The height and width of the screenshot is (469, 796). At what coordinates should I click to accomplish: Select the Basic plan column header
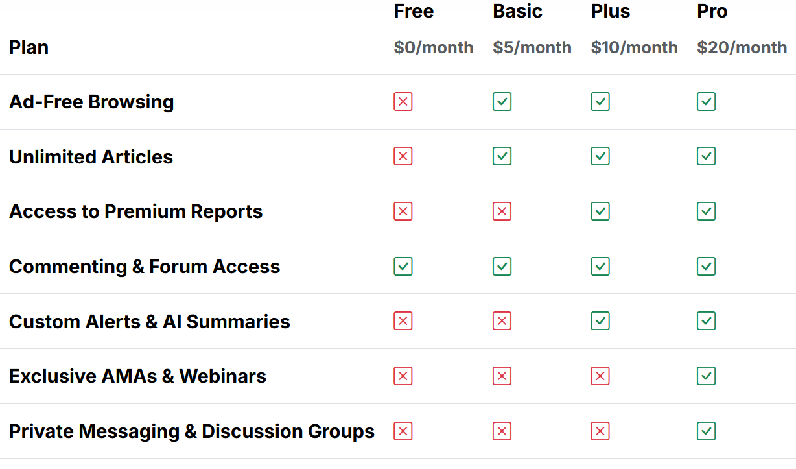tap(517, 12)
